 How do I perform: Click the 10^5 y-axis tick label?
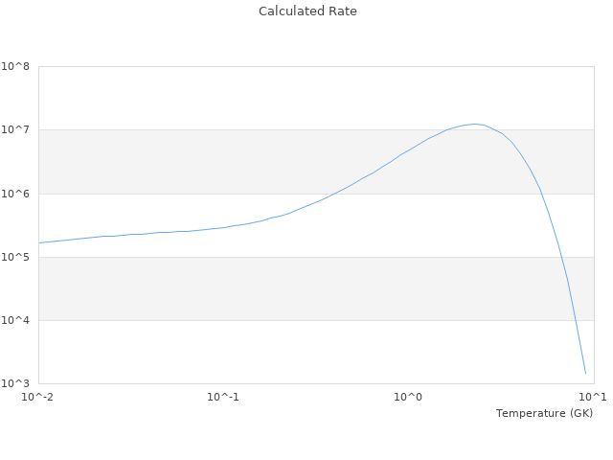[16, 257]
